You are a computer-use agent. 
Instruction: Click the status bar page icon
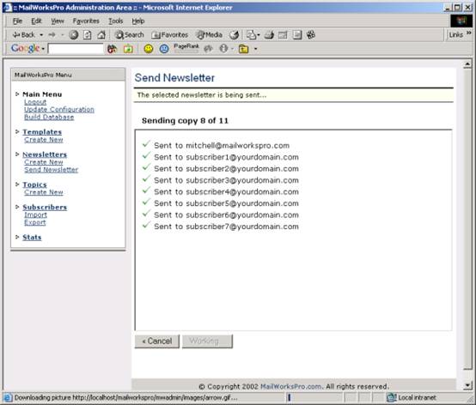tap(8, 397)
